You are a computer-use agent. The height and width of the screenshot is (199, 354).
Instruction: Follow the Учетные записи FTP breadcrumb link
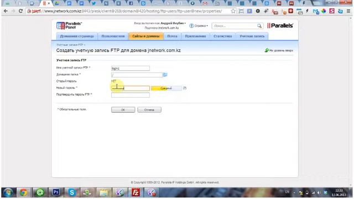tap(70, 45)
